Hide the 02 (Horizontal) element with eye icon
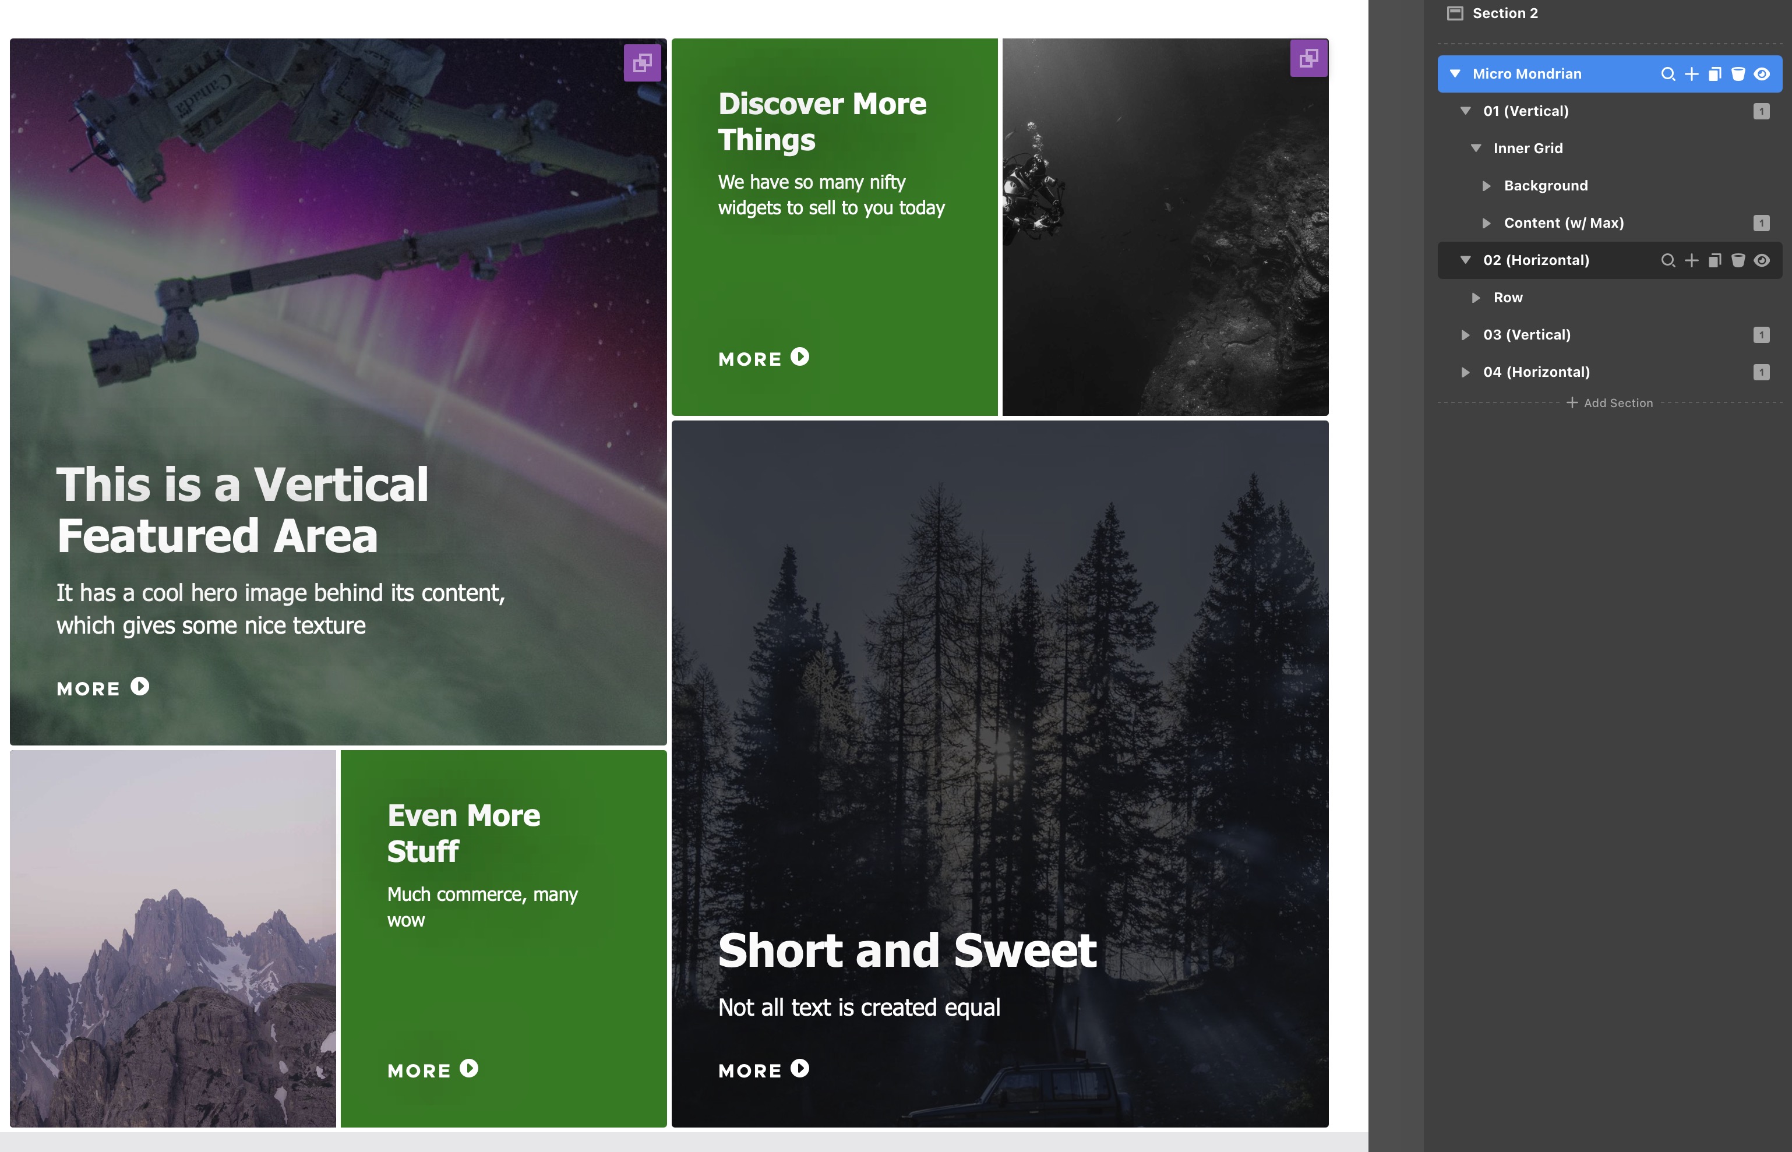This screenshot has width=1792, height=1152. click(x=1762, y=260)
